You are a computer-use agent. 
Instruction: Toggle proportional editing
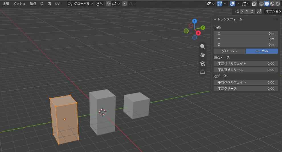125,4
